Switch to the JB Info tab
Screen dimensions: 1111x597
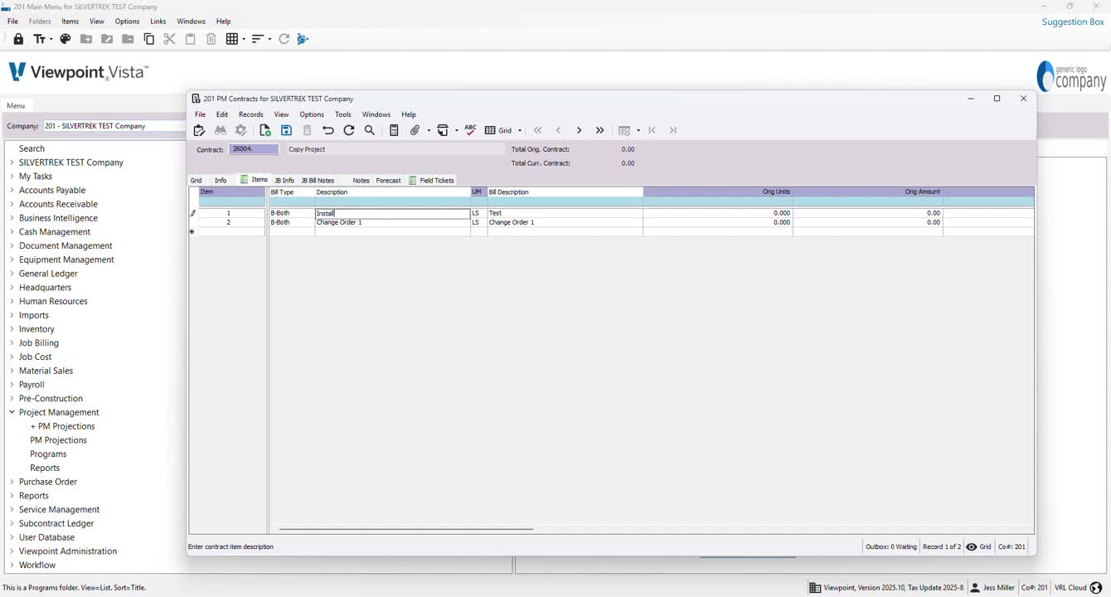coord(284,180)
